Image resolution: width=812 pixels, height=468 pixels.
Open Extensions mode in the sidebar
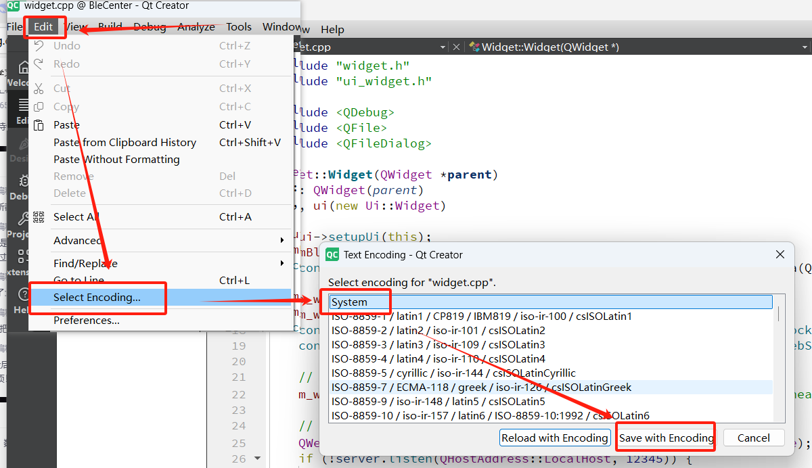18,263
